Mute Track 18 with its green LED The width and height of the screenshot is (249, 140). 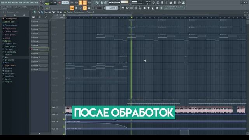(x=64, y=119)
